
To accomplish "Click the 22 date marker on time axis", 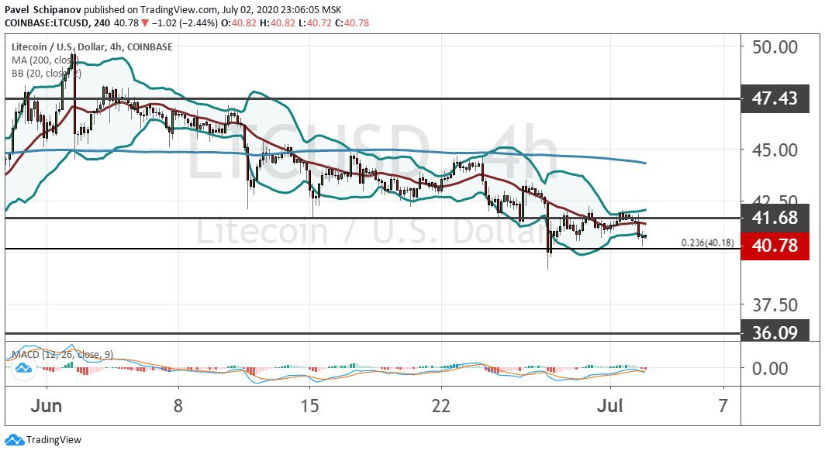I will coord(442,405).
